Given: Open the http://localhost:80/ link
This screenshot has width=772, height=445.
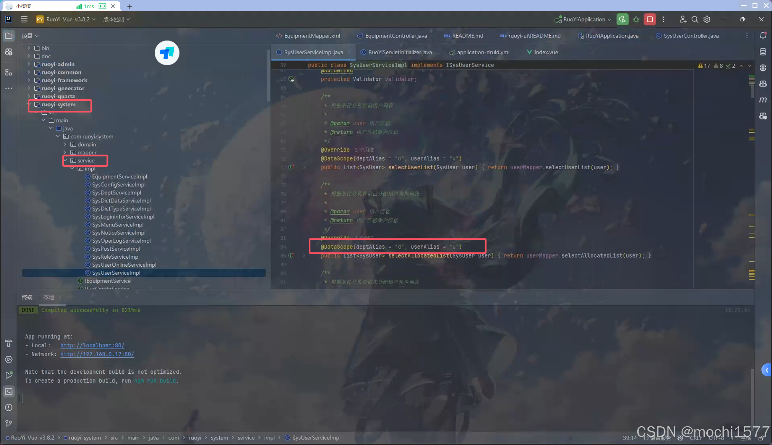Looking at the screenshot, I should tap(92, 345).
